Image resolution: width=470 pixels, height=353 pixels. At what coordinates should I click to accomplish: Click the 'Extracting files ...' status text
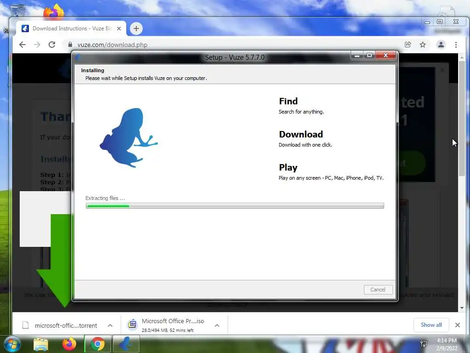[105, 198]
